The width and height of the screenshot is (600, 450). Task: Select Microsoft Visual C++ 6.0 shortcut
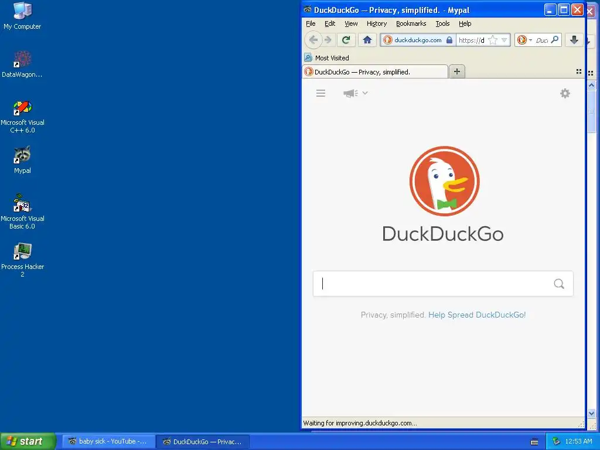coord(22,117)
